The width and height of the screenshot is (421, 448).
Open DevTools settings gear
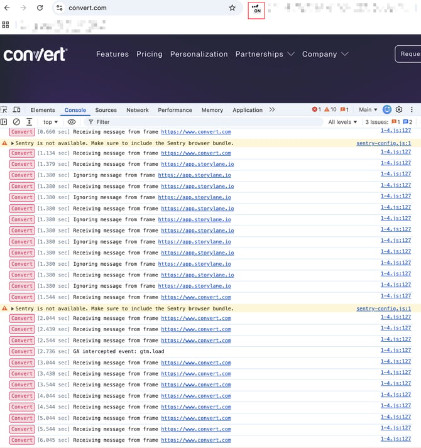click(x=399, y=109)
